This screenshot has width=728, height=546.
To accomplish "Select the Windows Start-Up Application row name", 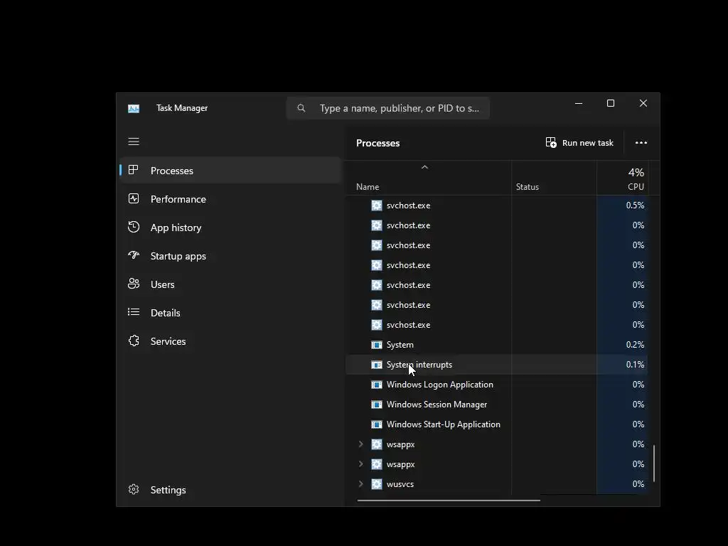I will tap(444, 425).
